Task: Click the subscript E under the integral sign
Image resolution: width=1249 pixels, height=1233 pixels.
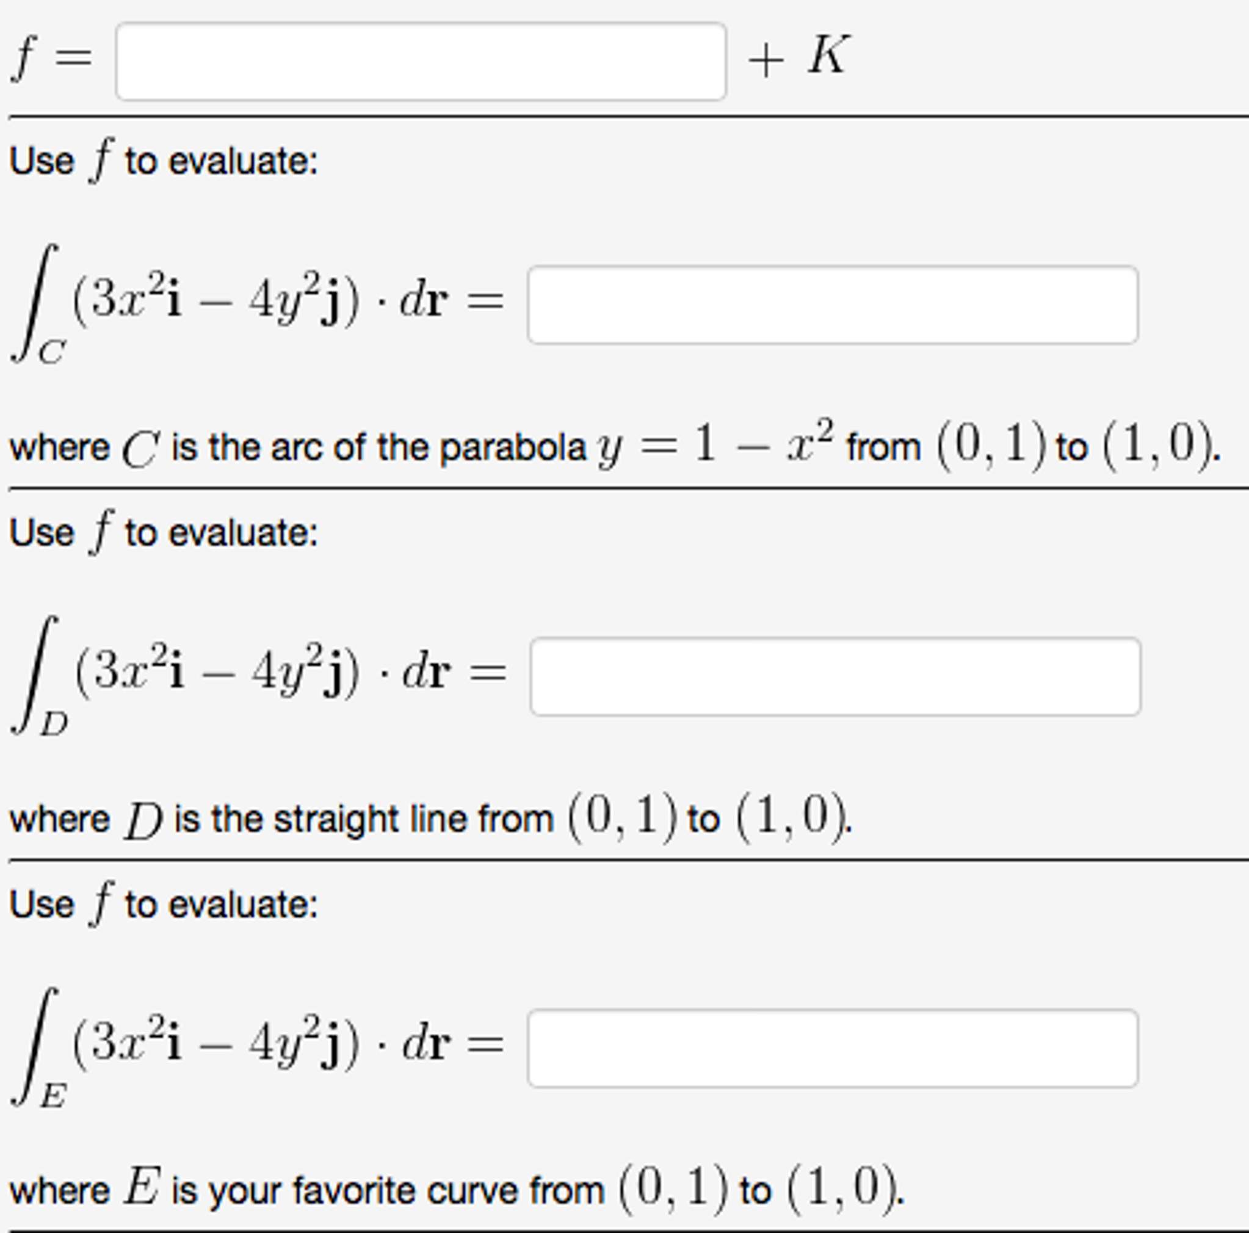Action: 52,1096
